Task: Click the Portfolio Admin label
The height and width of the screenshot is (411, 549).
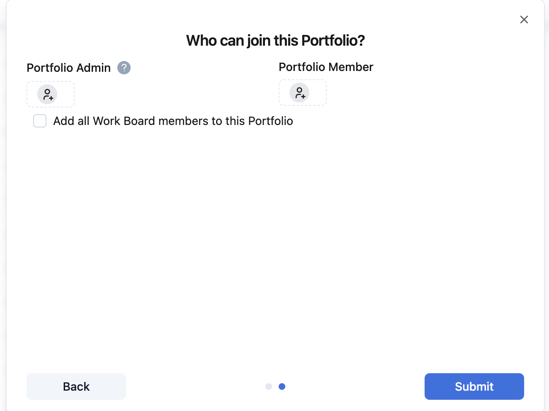Action: (68, 68)
